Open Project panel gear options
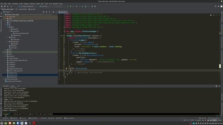This screenshot has height=125, width=223. [x=53, y=12]
